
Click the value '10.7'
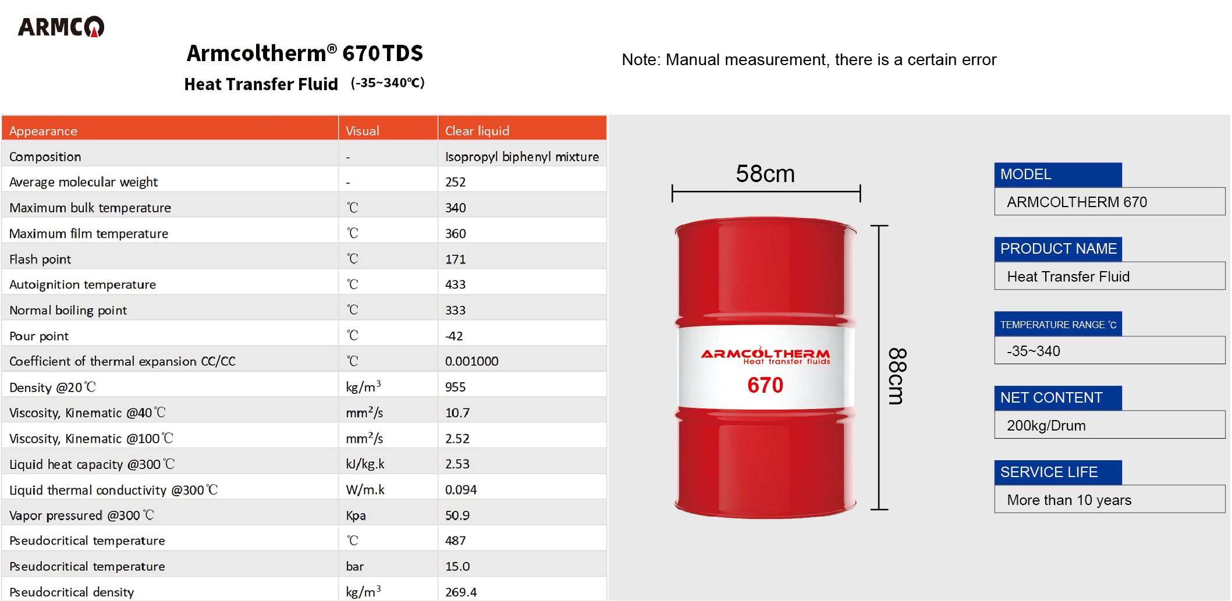tap(457, 412)
